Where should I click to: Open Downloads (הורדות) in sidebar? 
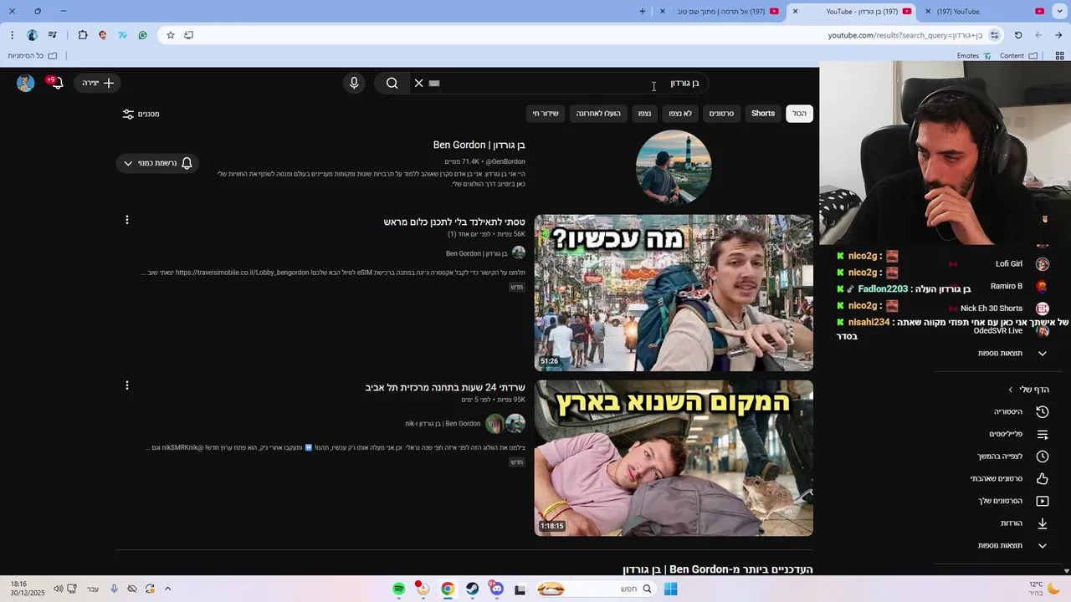coord(1024,523)
